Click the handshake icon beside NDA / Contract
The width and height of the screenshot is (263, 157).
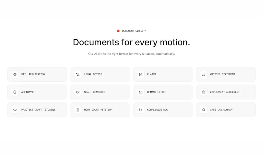(x=78, y=92)
